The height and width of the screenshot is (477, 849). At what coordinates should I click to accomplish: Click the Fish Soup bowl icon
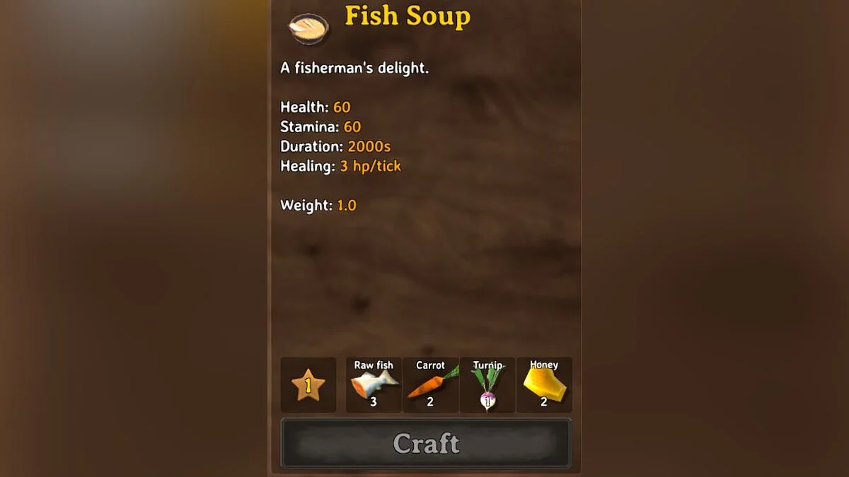point(308,28)
